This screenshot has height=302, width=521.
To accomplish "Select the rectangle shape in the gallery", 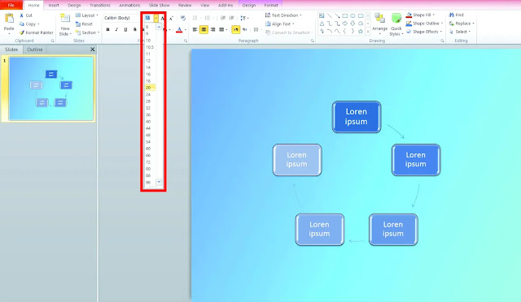I will coord(345,15).
